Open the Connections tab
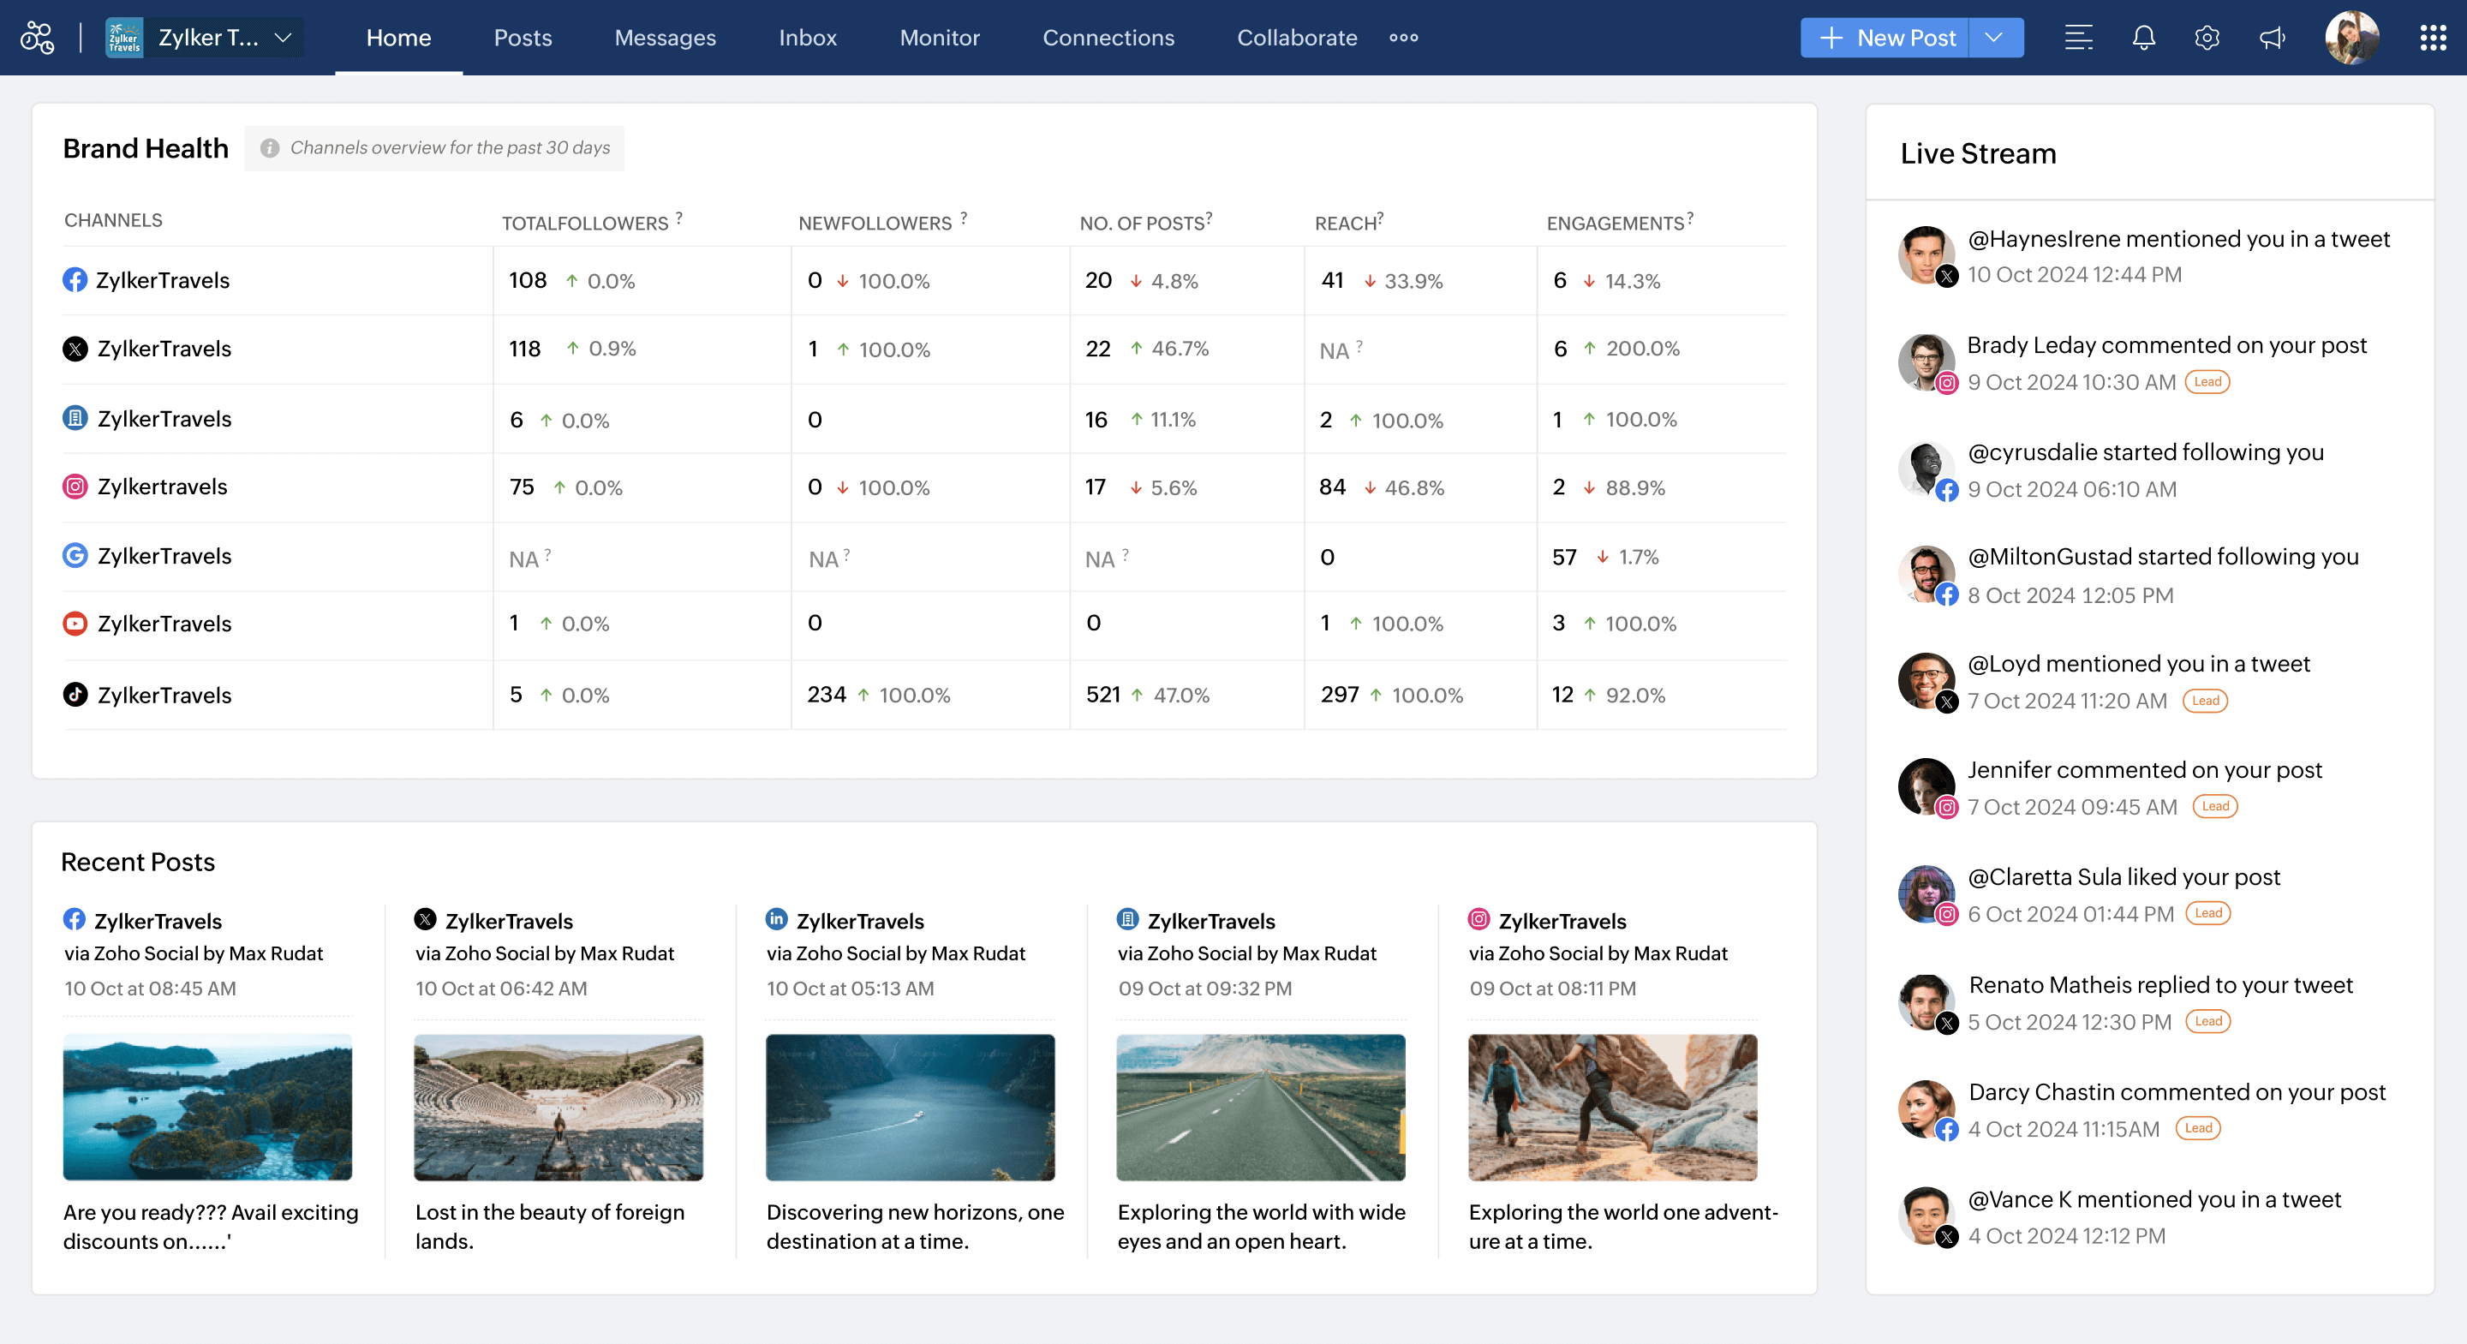The image size is (2467, 1344). (x=1108, y=38)
